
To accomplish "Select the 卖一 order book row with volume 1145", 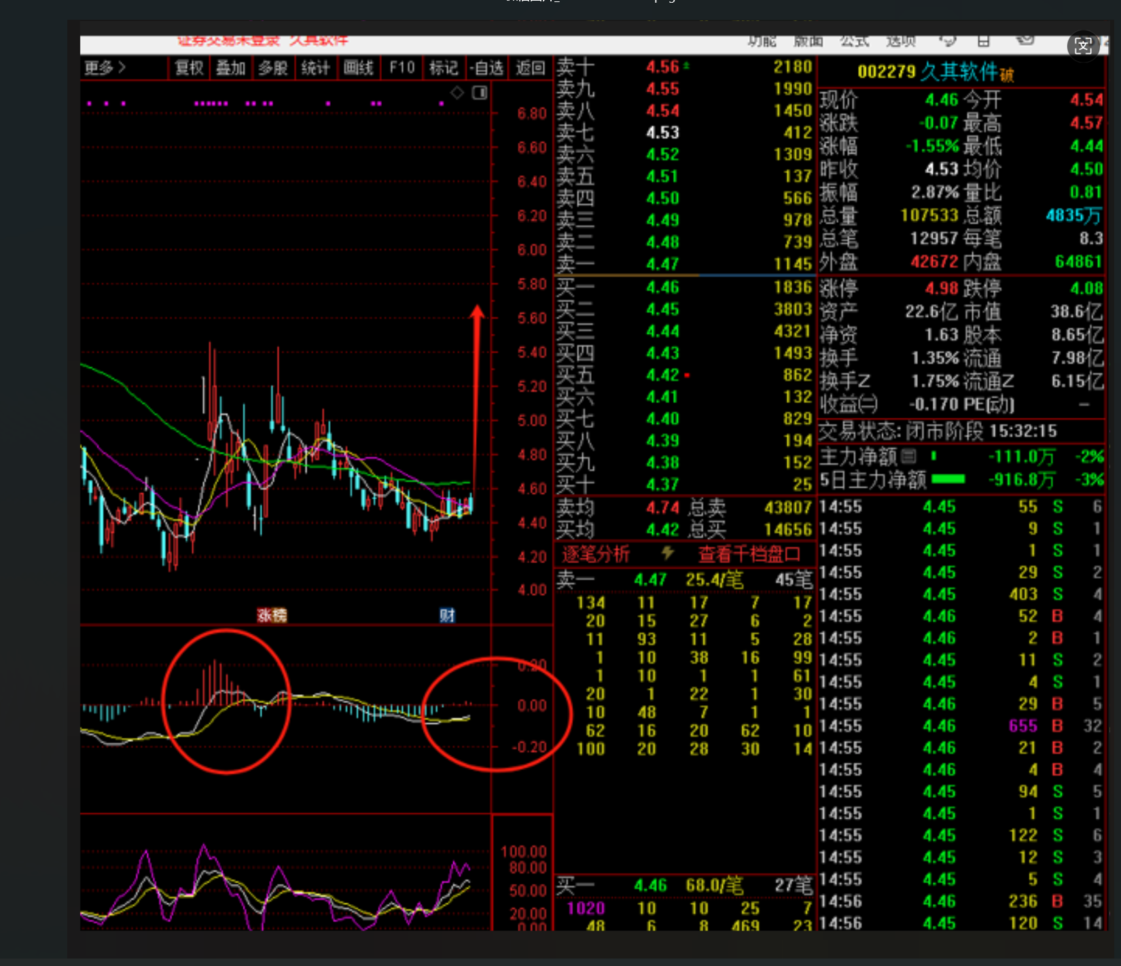I will click(684, 264).
